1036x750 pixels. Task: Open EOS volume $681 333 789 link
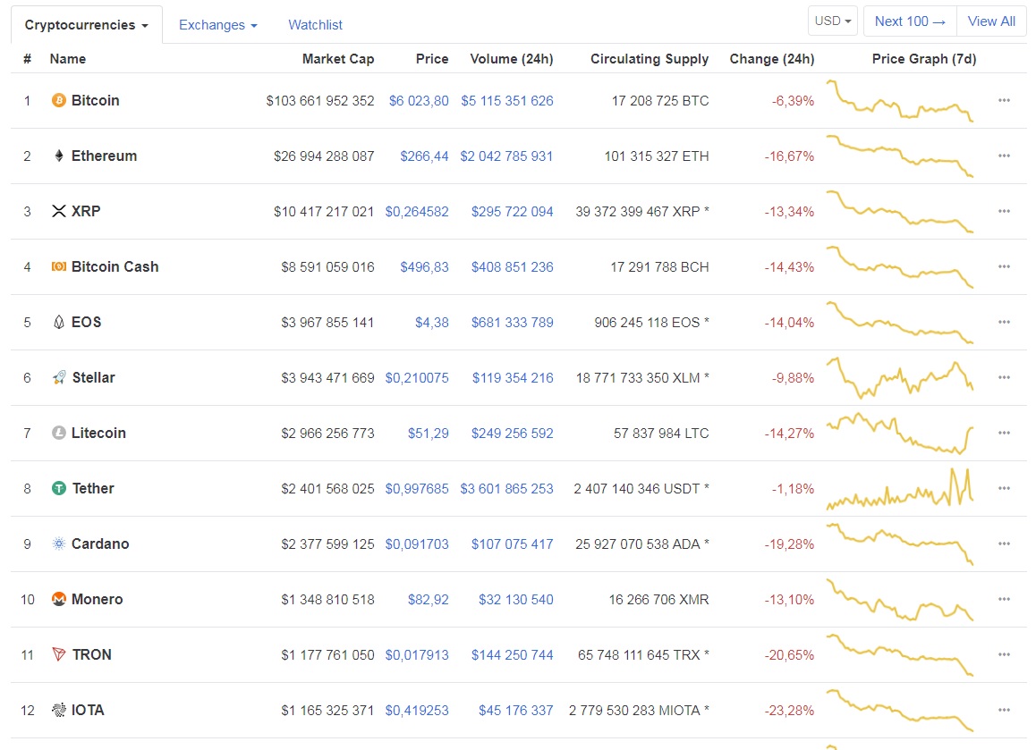[512, 323]
